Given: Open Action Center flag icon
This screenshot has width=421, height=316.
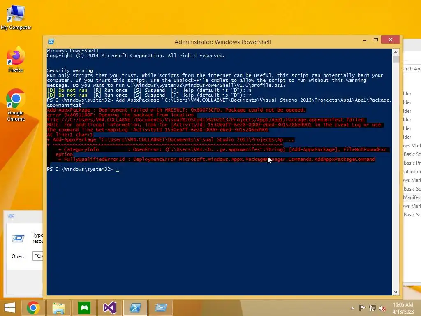Looking at the screenshot, I should coord(362,308).
